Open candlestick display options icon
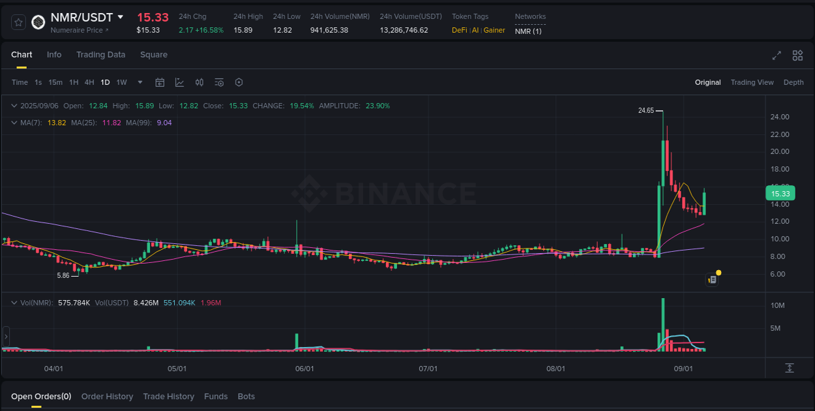 (200, 82)
